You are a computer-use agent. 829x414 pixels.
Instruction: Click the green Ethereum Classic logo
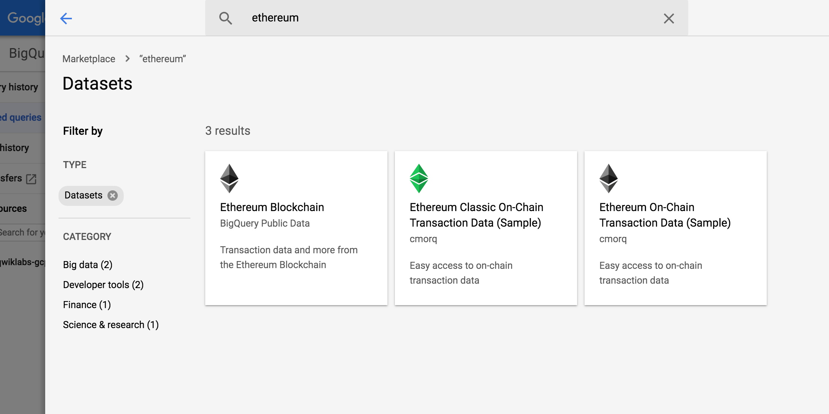(x=419, y=178)
